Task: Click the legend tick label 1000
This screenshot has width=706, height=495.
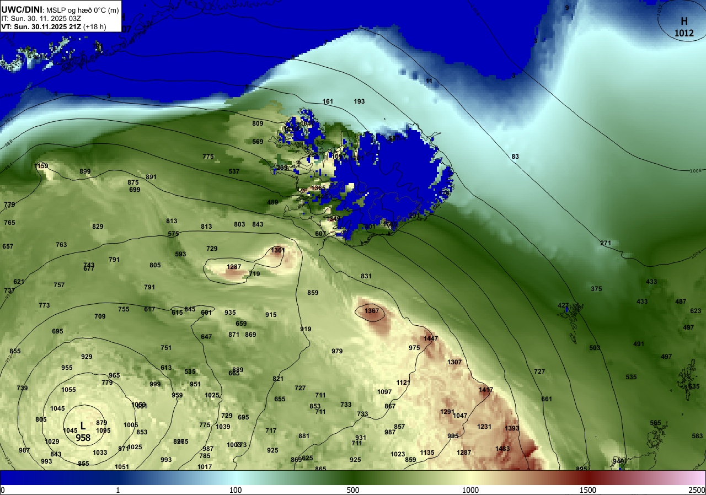Action: pyautogui.click(x=470, y=490)
